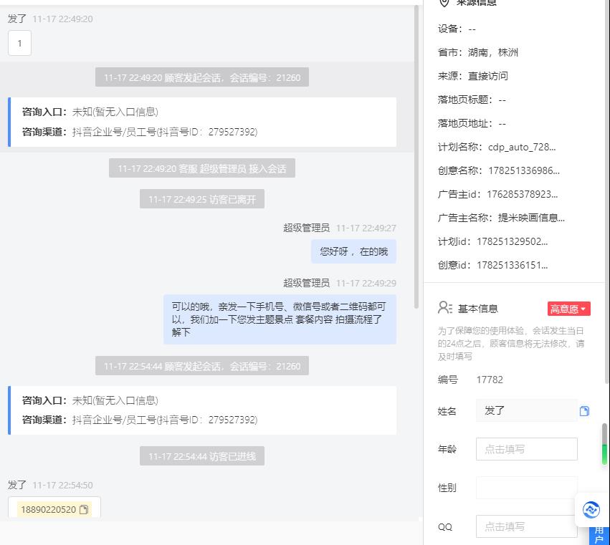
Task: Click sender name 发了 at 22:49:20
Action: pyautogui.click(x=16, y=19)
